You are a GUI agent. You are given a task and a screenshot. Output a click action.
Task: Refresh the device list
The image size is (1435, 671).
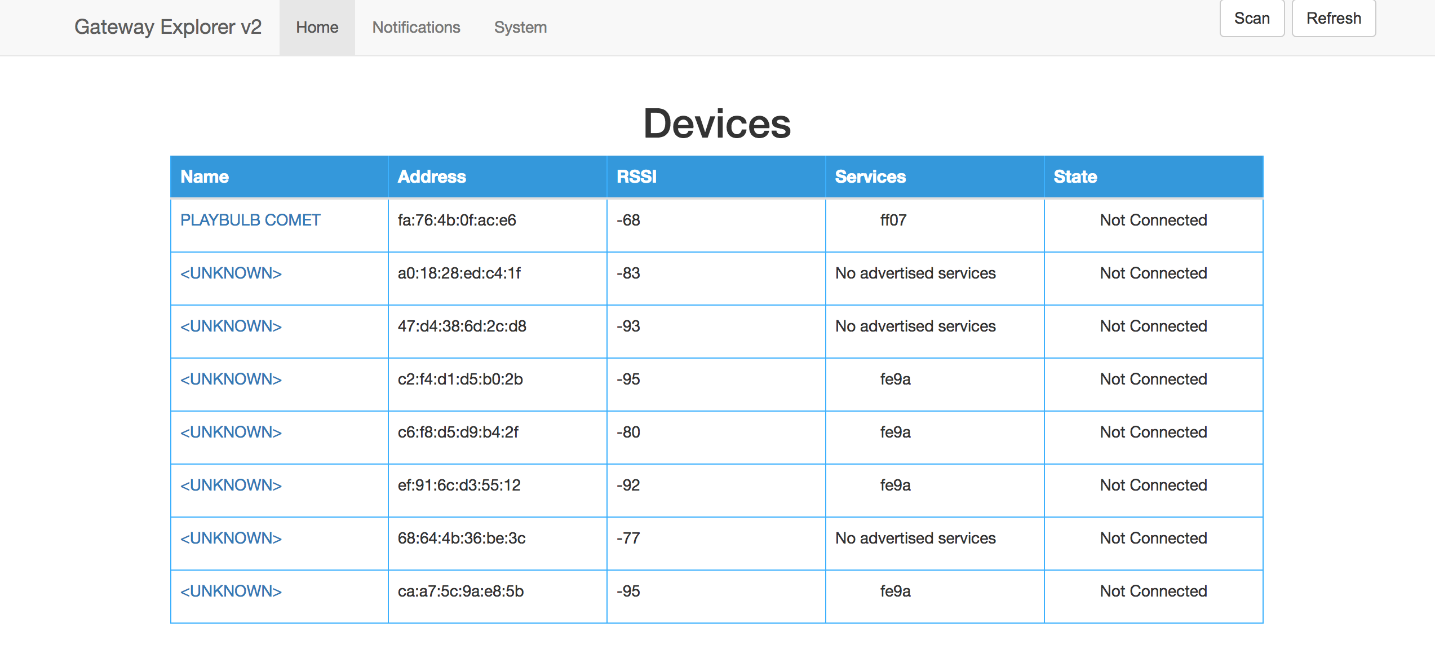[x=1334, y=19]
